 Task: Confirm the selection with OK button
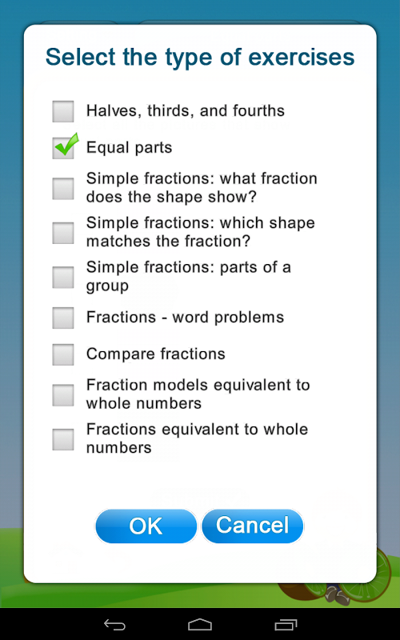[x=146, y=526]
